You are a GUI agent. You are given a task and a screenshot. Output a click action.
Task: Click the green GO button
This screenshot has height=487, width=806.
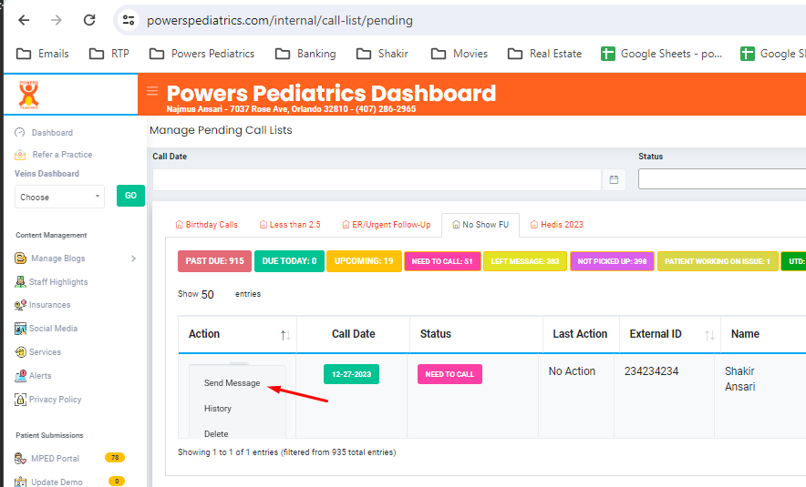130,196
